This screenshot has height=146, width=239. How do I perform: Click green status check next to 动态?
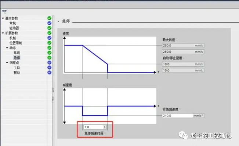coord(49,48)
